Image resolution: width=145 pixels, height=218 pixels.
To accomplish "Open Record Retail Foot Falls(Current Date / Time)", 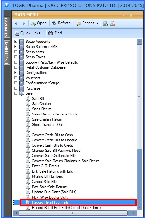I will point(67,208).
